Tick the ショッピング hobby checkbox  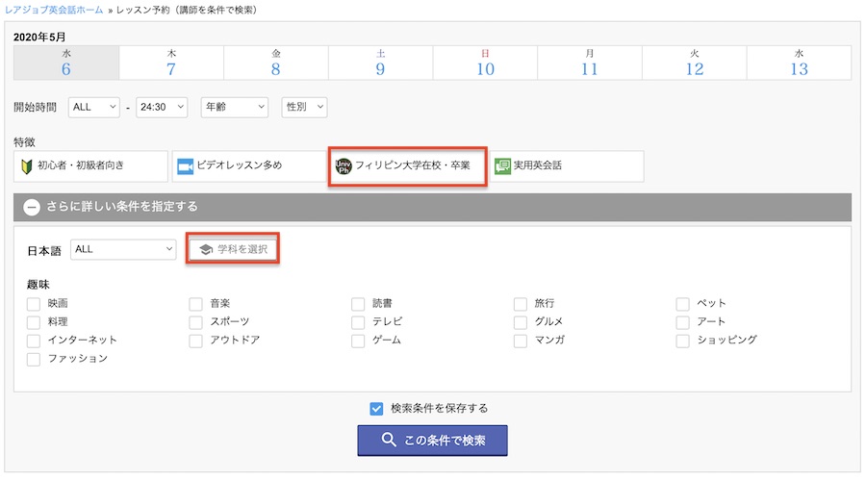tap(682, 341)
